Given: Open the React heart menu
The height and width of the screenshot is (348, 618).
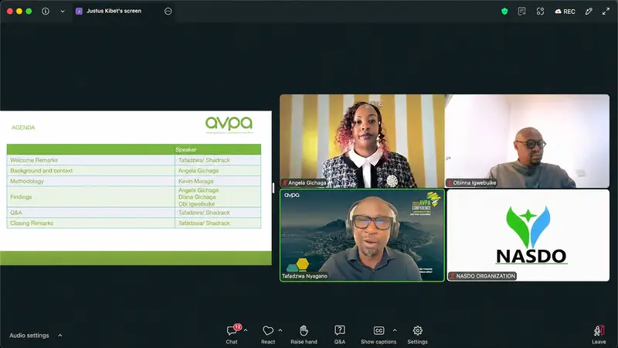Looking at the screenshot, I should tap(268, 335).
